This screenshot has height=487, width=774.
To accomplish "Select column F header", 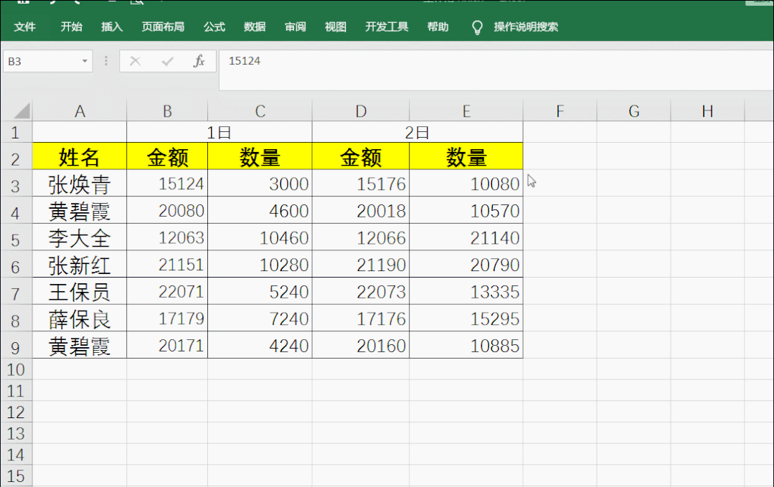I will click(x=560, y=111).
